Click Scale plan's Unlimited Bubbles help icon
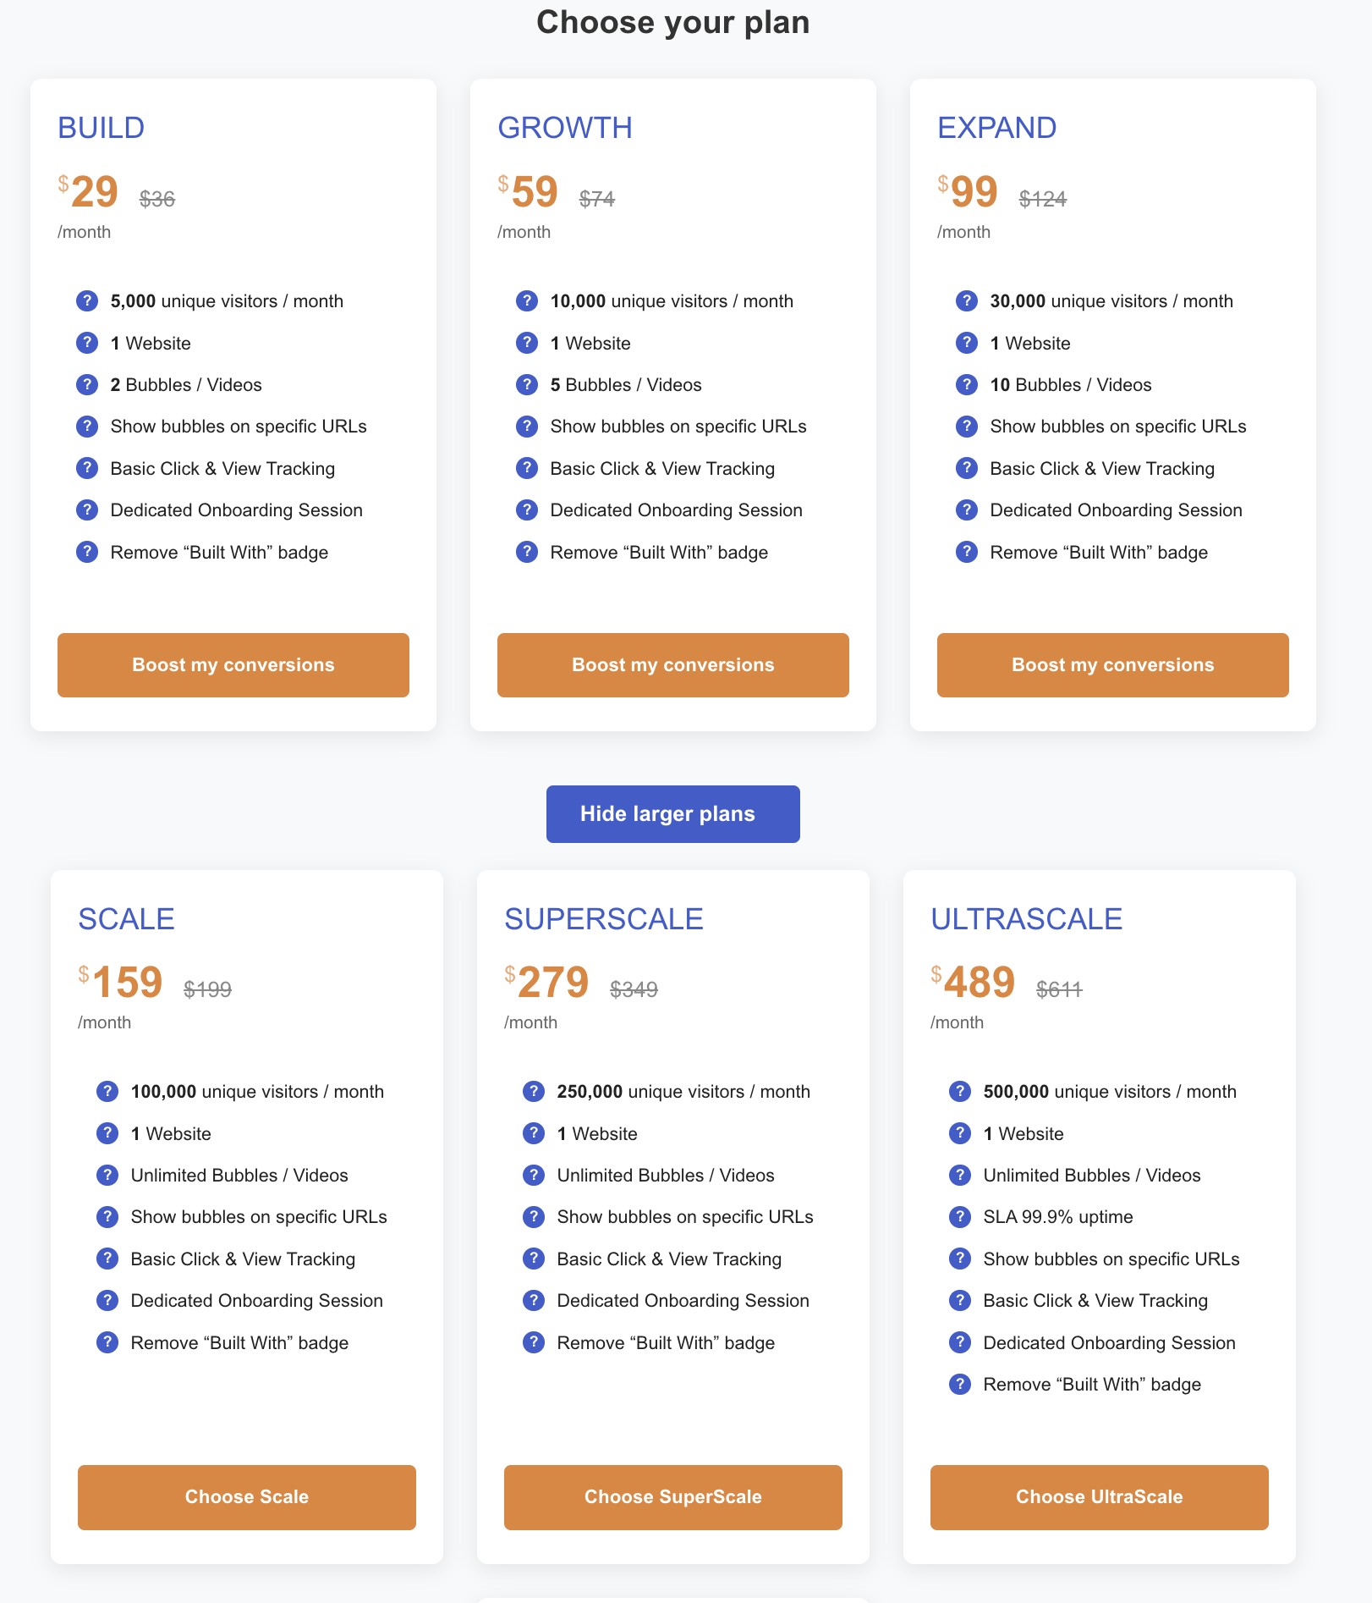The height and width of the screenshot is (1603, 1372). click(107, 1175)
